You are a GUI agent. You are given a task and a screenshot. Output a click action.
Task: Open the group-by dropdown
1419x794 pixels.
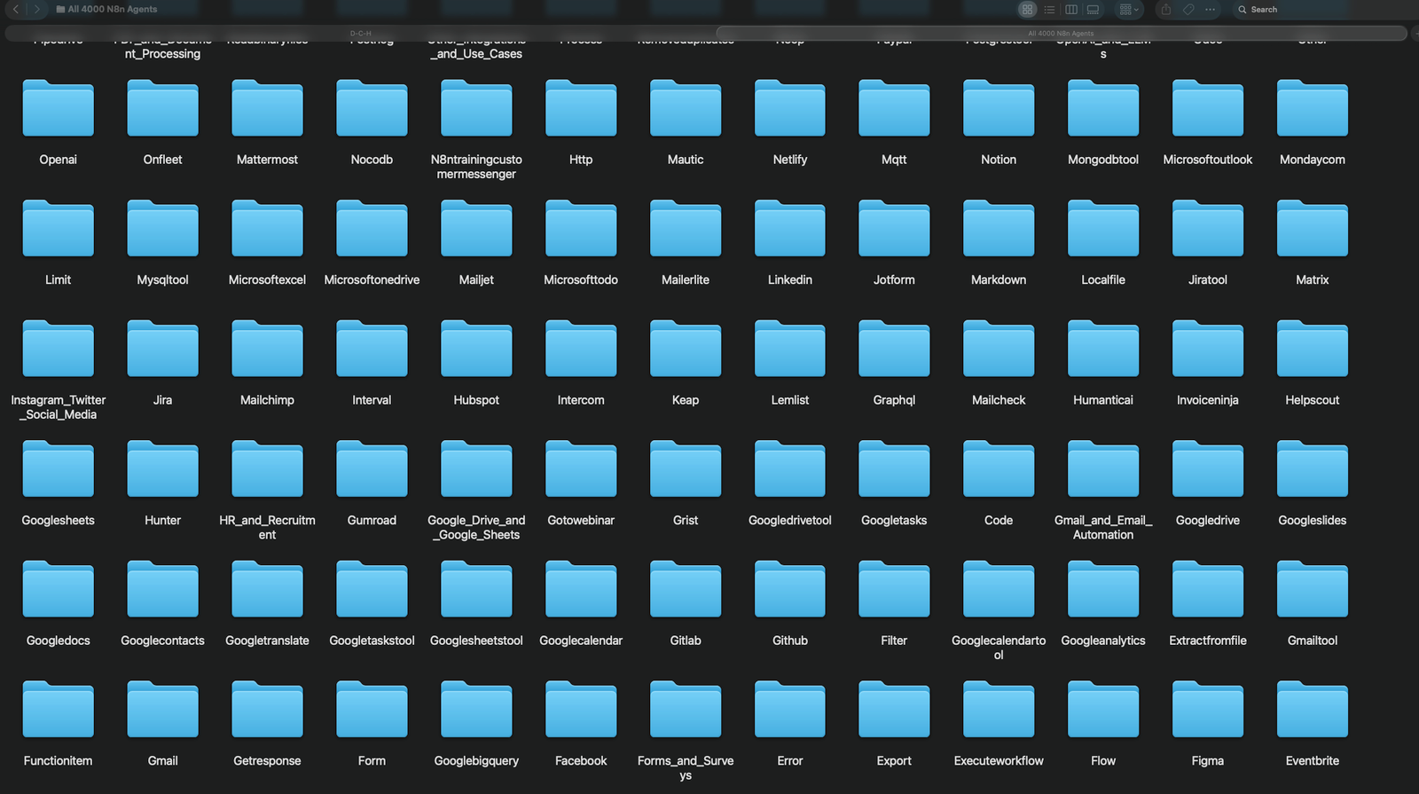click(1129, 9)
